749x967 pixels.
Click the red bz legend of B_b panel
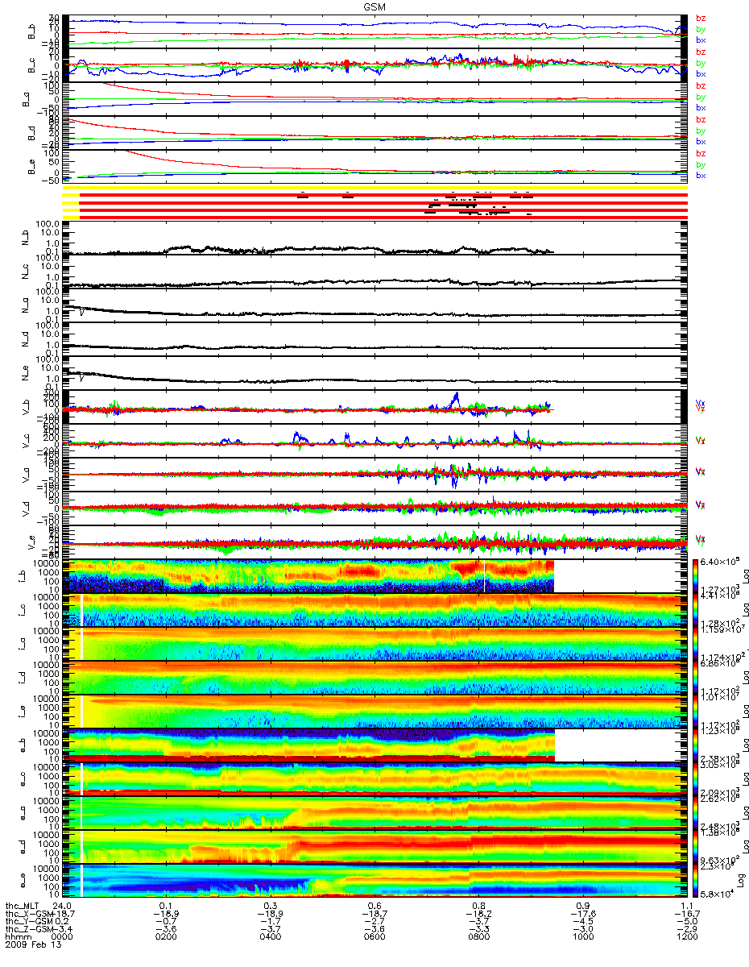click(x=701, y=18)
